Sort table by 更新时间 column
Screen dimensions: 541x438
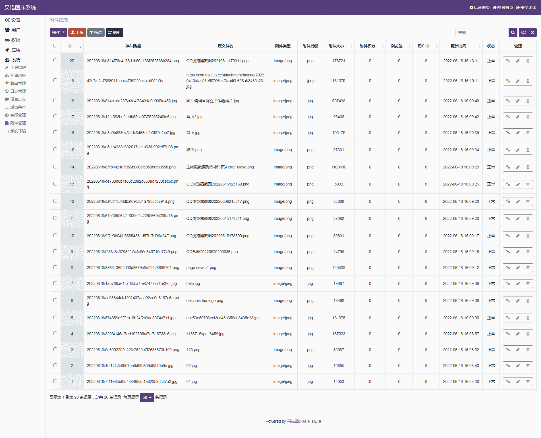[x=461, y=46]
